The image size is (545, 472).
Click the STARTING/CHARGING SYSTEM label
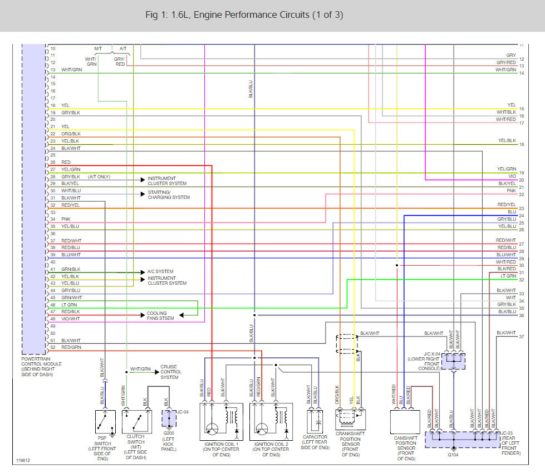pos(169,195)
